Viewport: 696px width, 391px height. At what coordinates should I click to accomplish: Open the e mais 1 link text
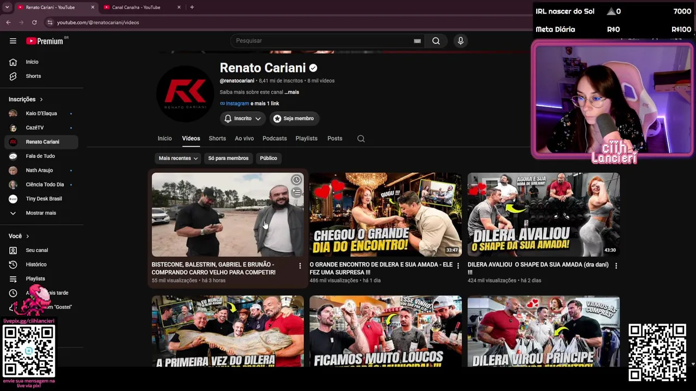tap(265, 104)
